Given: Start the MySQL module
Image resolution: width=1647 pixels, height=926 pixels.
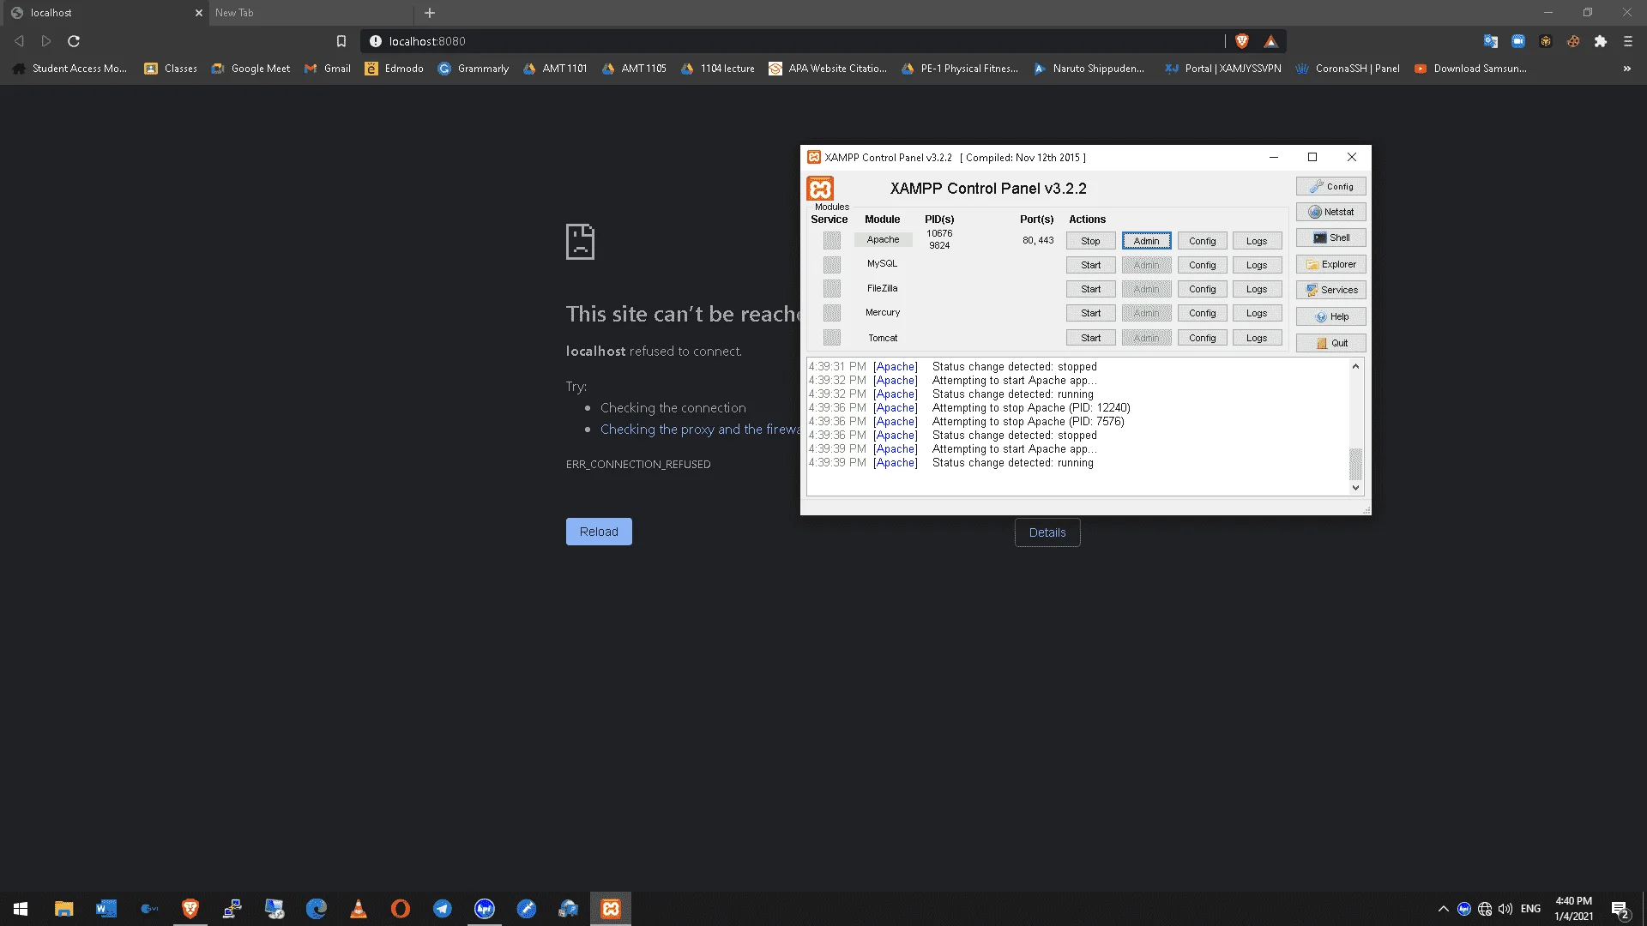Looking at the screenshot, I should click(1090, 265).
